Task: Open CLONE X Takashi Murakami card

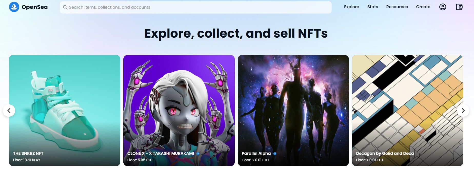Action: (179, 102)
